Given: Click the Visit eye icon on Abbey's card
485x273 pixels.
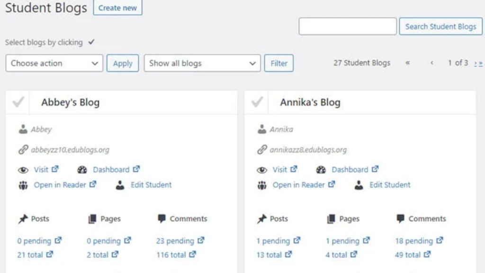Looking at the screenshot, I should (x=24, y=169).
